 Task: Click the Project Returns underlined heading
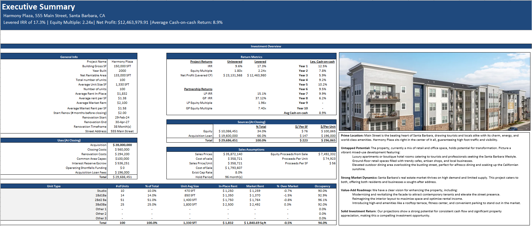201,62
